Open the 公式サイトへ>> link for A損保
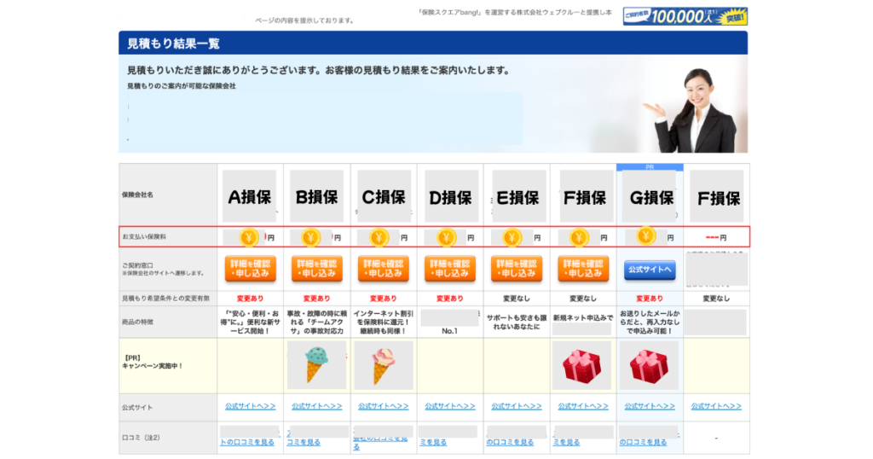The image size is (873, 459). click(x=250, y=407)
